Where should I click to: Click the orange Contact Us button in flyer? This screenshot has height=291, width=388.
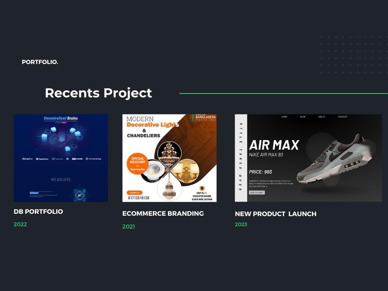[x=134, y=192]
